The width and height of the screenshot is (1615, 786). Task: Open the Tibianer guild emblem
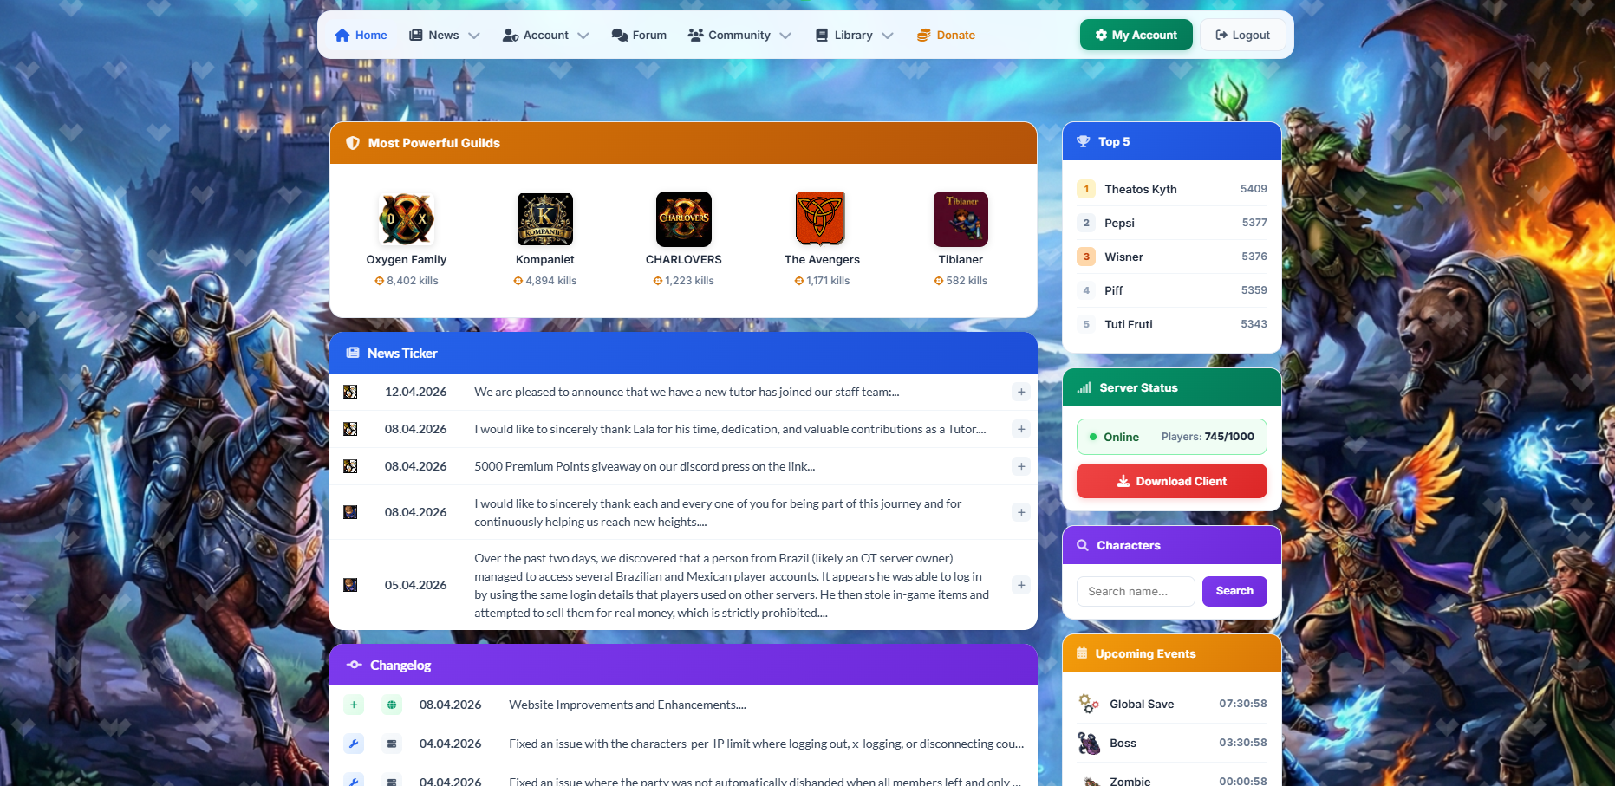pos(961,218)
